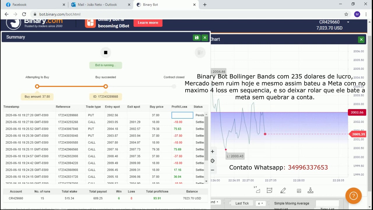Reload the bot.binary.com page
Image resolution: width=373 pixels, height=210 pixels.
(24, 14)
